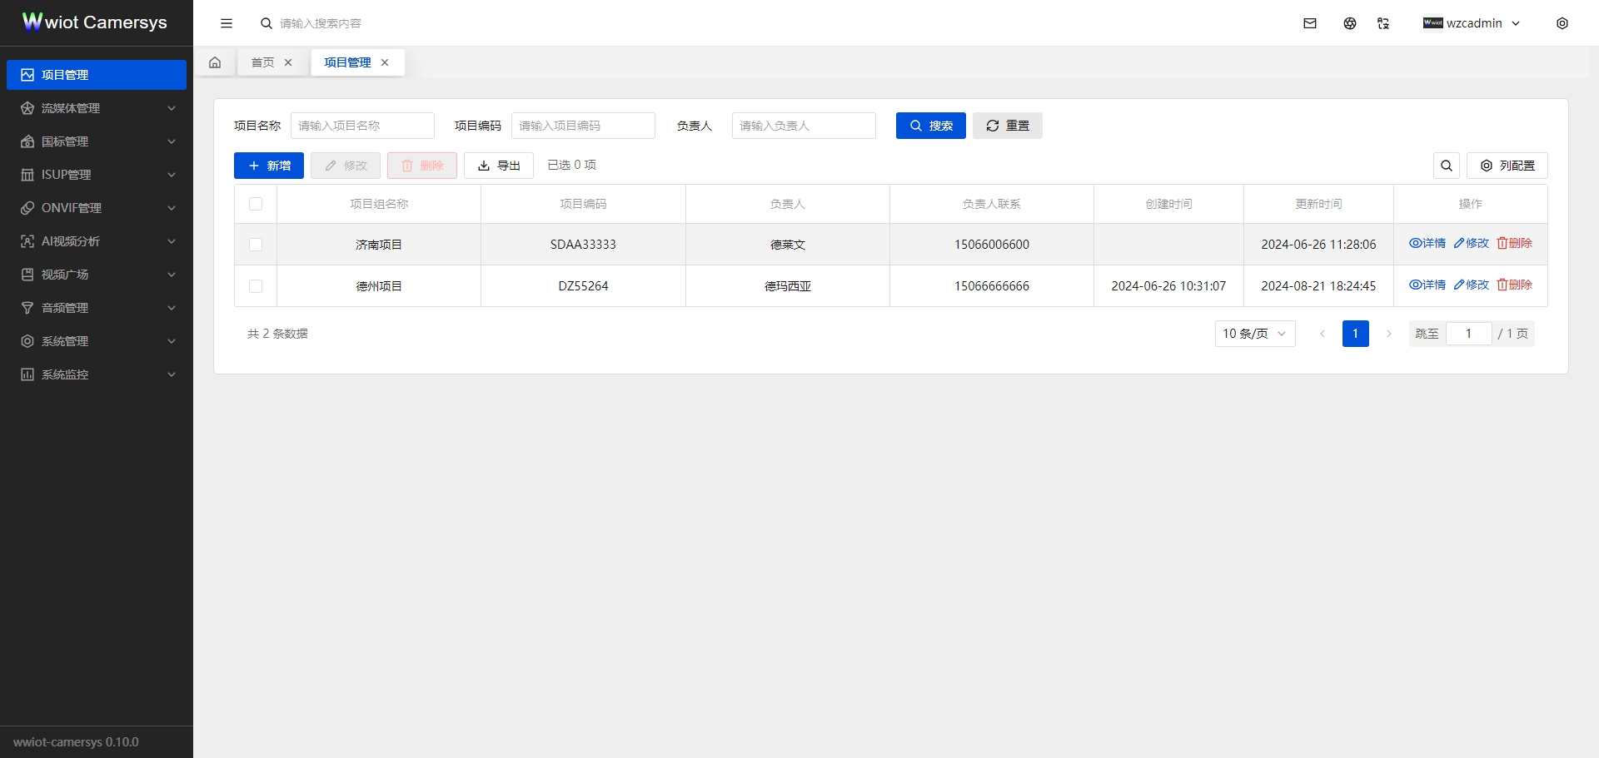Open settings gear icon at top right
Image resolution: width=1599 pixels, height=758 pixels.
(1562, 23)
